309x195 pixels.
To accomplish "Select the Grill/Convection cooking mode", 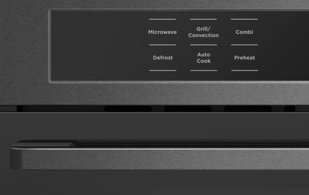I will [x=203, y=32].
